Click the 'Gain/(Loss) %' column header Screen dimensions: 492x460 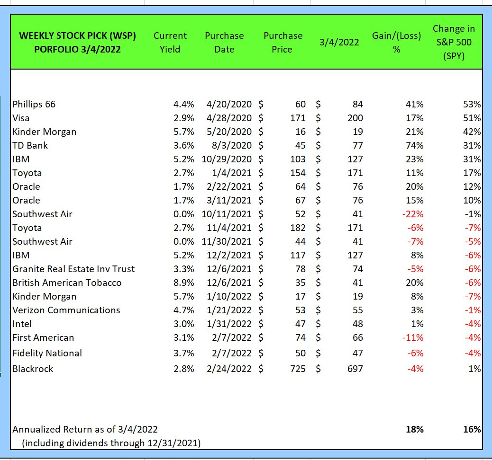(x=397, y=42)
